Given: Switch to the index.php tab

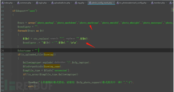Looking at the screenshot, I should coord(8,3).
